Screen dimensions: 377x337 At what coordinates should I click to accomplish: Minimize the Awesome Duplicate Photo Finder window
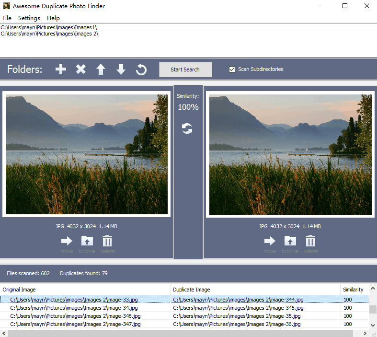pos(323,6)
